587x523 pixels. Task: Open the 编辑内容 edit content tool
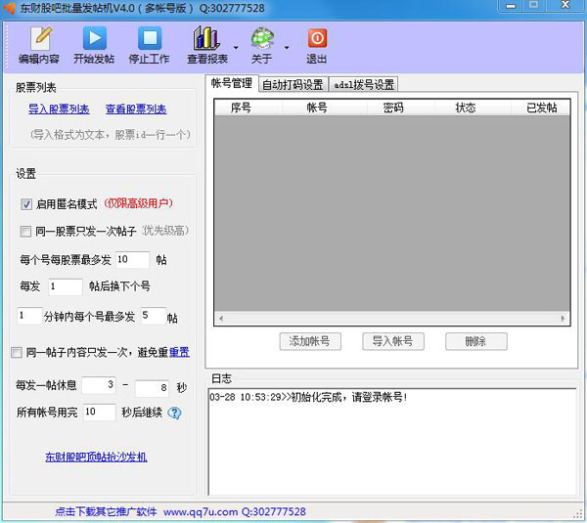pos(39,45)
